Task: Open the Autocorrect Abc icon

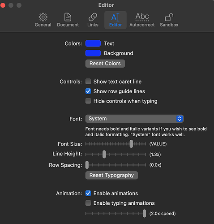Action: tap(142, 17)
